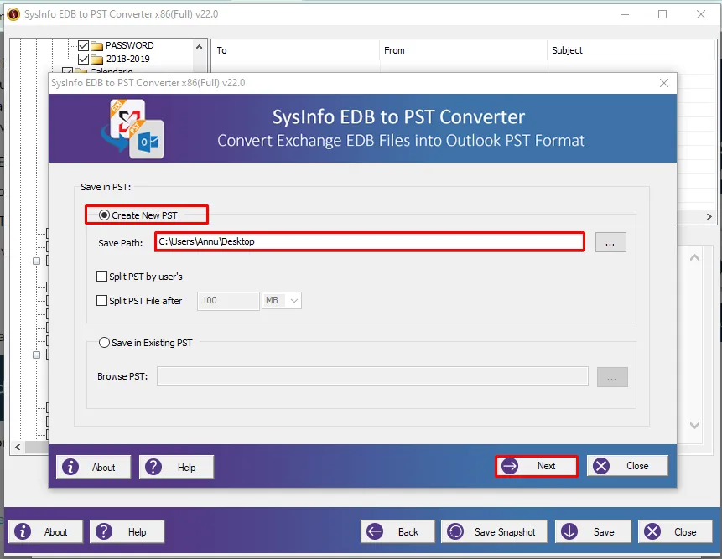
Task: Click Close in the converter dialog
Action: 627,466
